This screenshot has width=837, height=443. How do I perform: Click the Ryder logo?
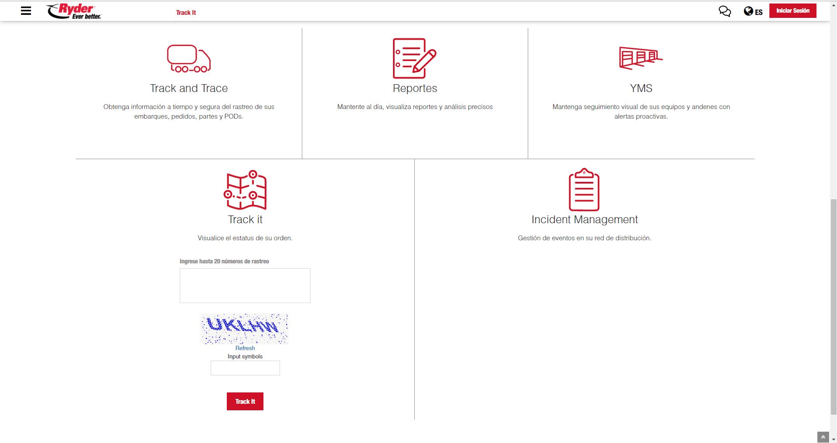tap(74, 11)
